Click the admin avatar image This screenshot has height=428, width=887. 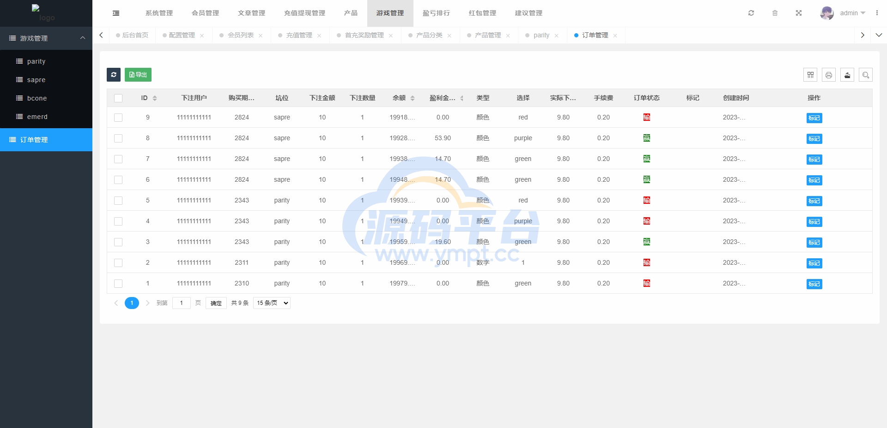[827, 13]
